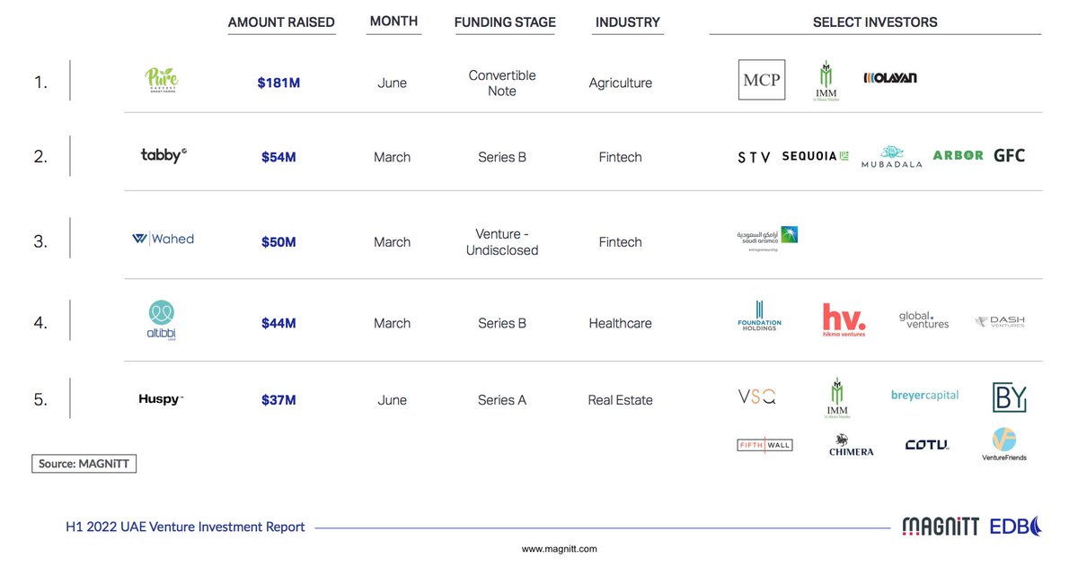Click the Source: MAGNiTT box

(x=84, y=464)
